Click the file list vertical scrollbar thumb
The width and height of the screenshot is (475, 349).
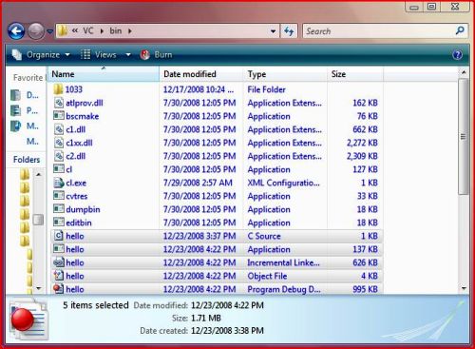click(464, 137)
